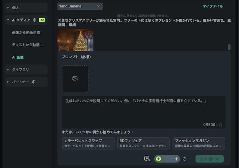Open the マイファイル link
Viewport: 239px width, 168px height.
(213, 6)
